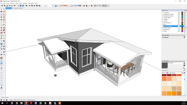The image size is (187, 105).
Task: Select the arrow Select tool
Action: (x=1, y=9)
